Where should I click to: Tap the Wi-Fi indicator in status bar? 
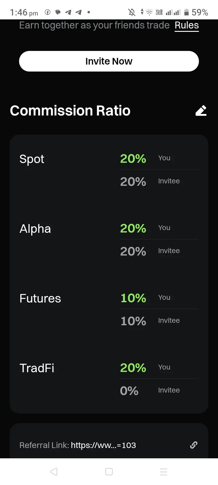click(x=149, y=12)
